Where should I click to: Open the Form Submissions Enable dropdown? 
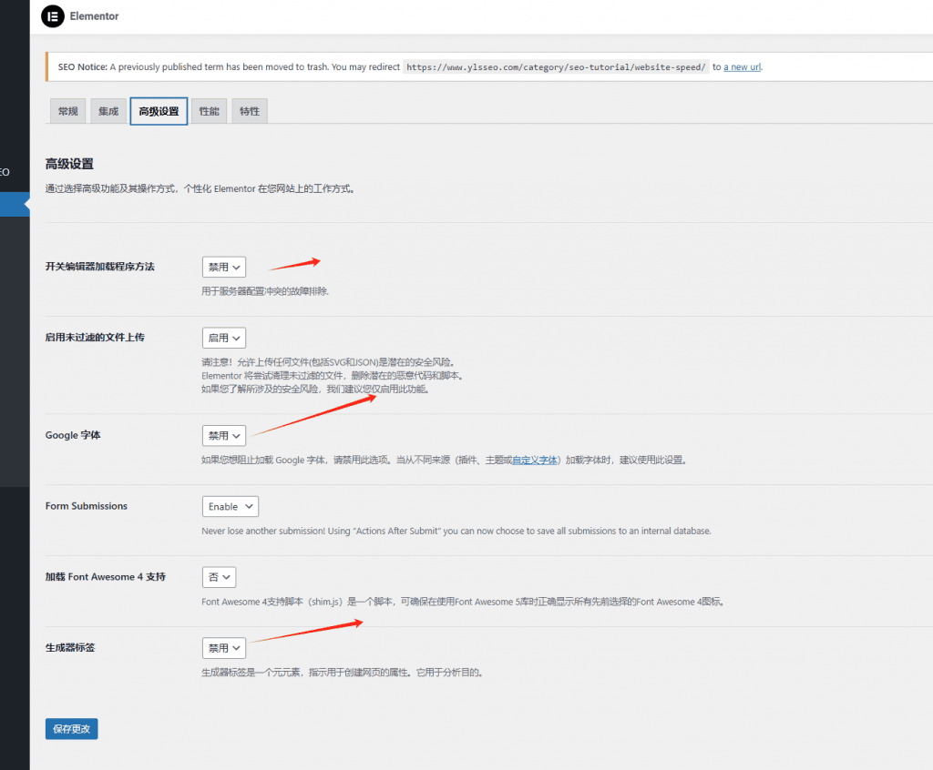(x=231, y=507)
